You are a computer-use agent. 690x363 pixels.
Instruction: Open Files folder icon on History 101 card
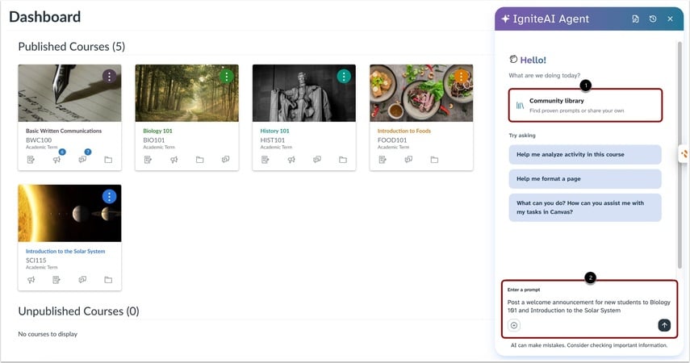343,160
